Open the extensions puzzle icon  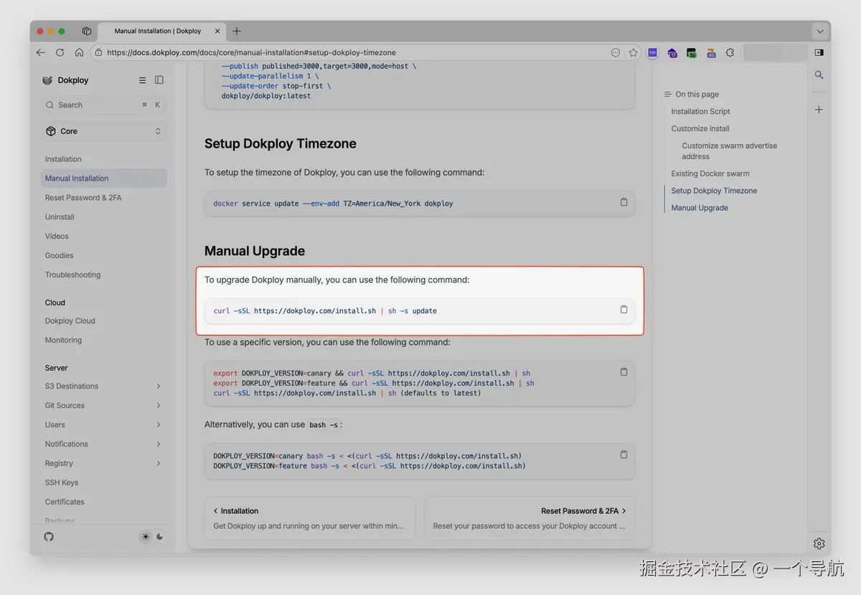pos(730,52)
